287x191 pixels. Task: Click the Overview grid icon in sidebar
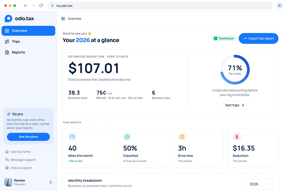coord(7,31)
